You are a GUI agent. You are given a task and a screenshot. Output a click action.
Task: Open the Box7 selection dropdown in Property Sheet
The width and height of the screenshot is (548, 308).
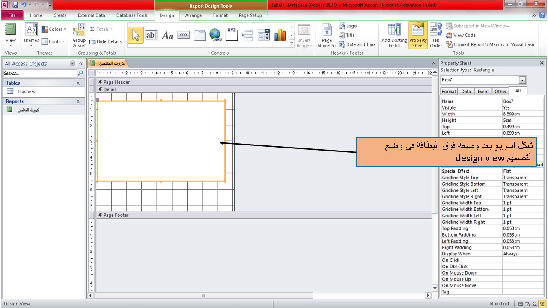tap(522, 80)
